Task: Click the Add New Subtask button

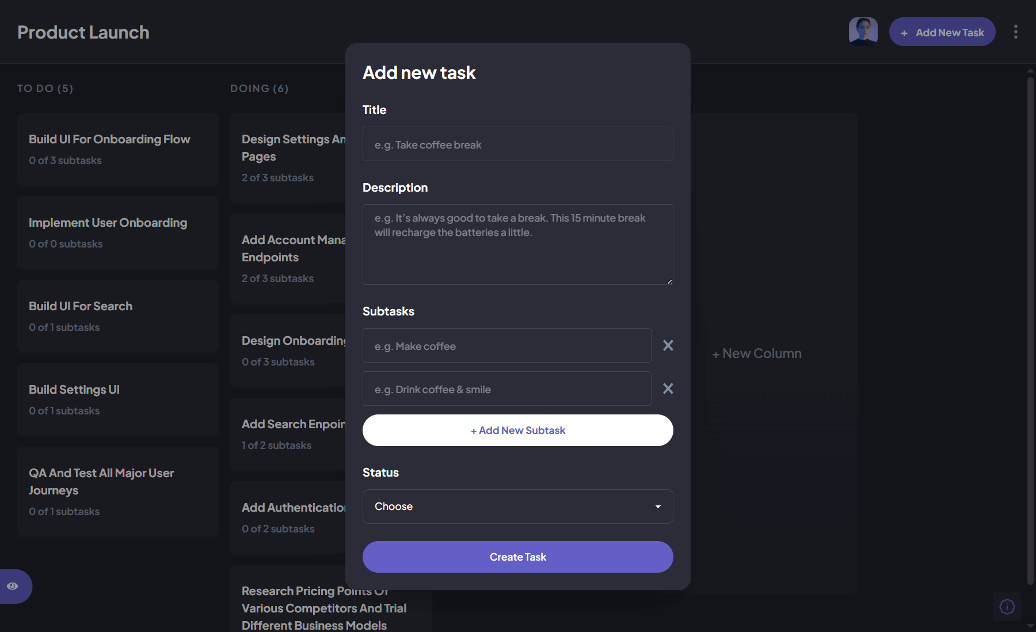Action: point(517,430)
